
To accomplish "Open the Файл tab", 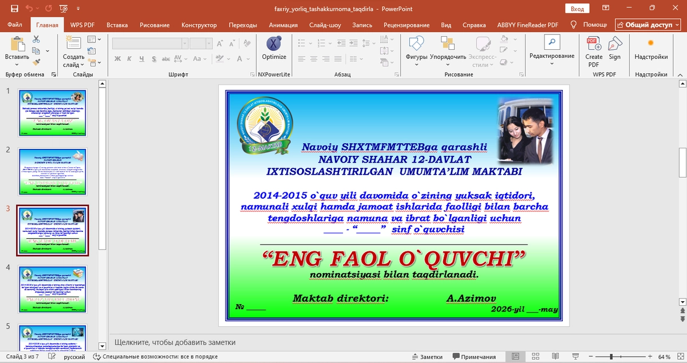I will tap(15, 25).
